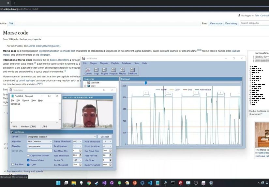Enable the Top Most checkbox
Screen dimensions: 269x187
coord(12,165)
